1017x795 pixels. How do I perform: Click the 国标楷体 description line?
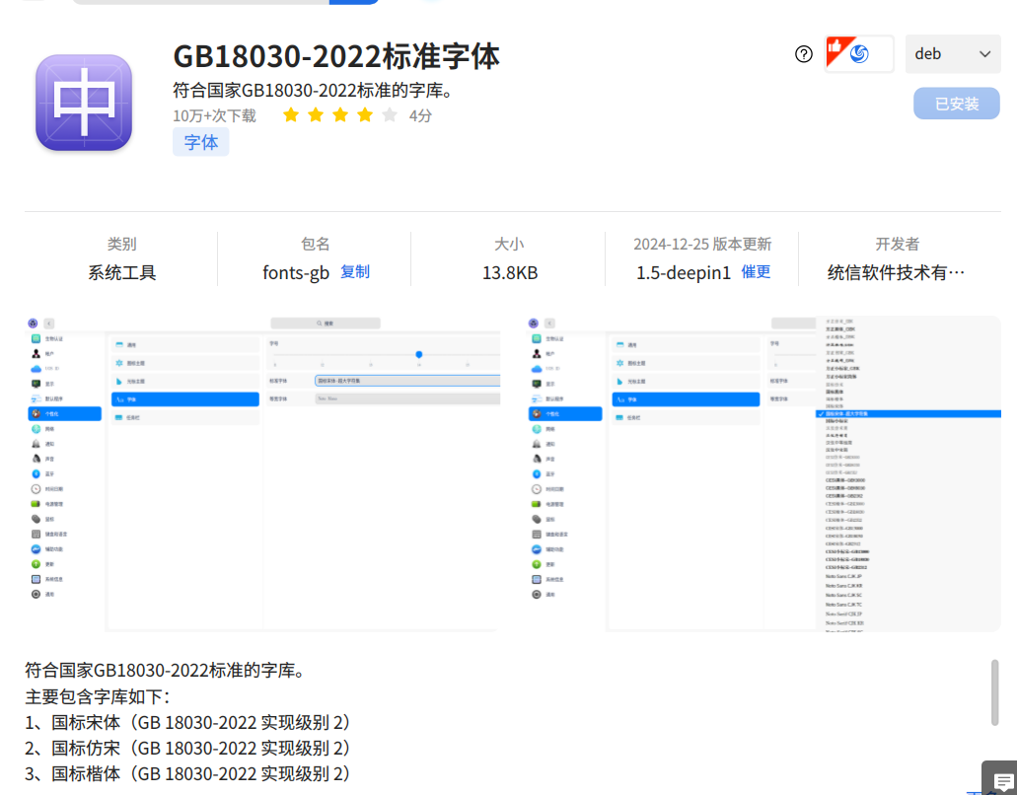point(188,774)
